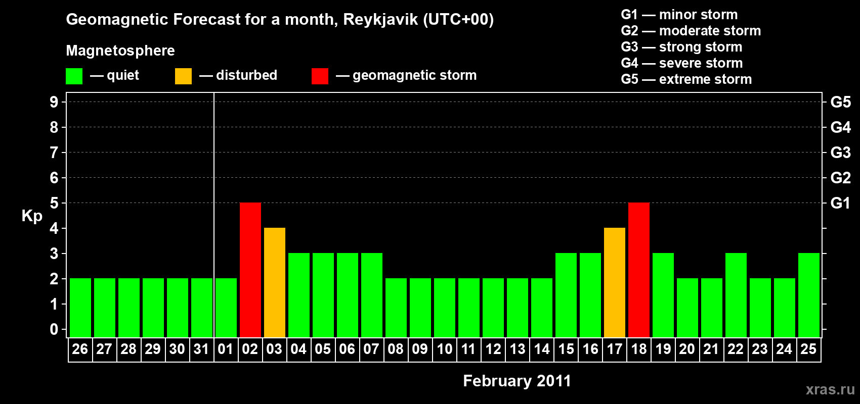Viewport: 860px width, 404px height.
Task: Click the green bar for day 15
Action: click(x=566, y=295)
